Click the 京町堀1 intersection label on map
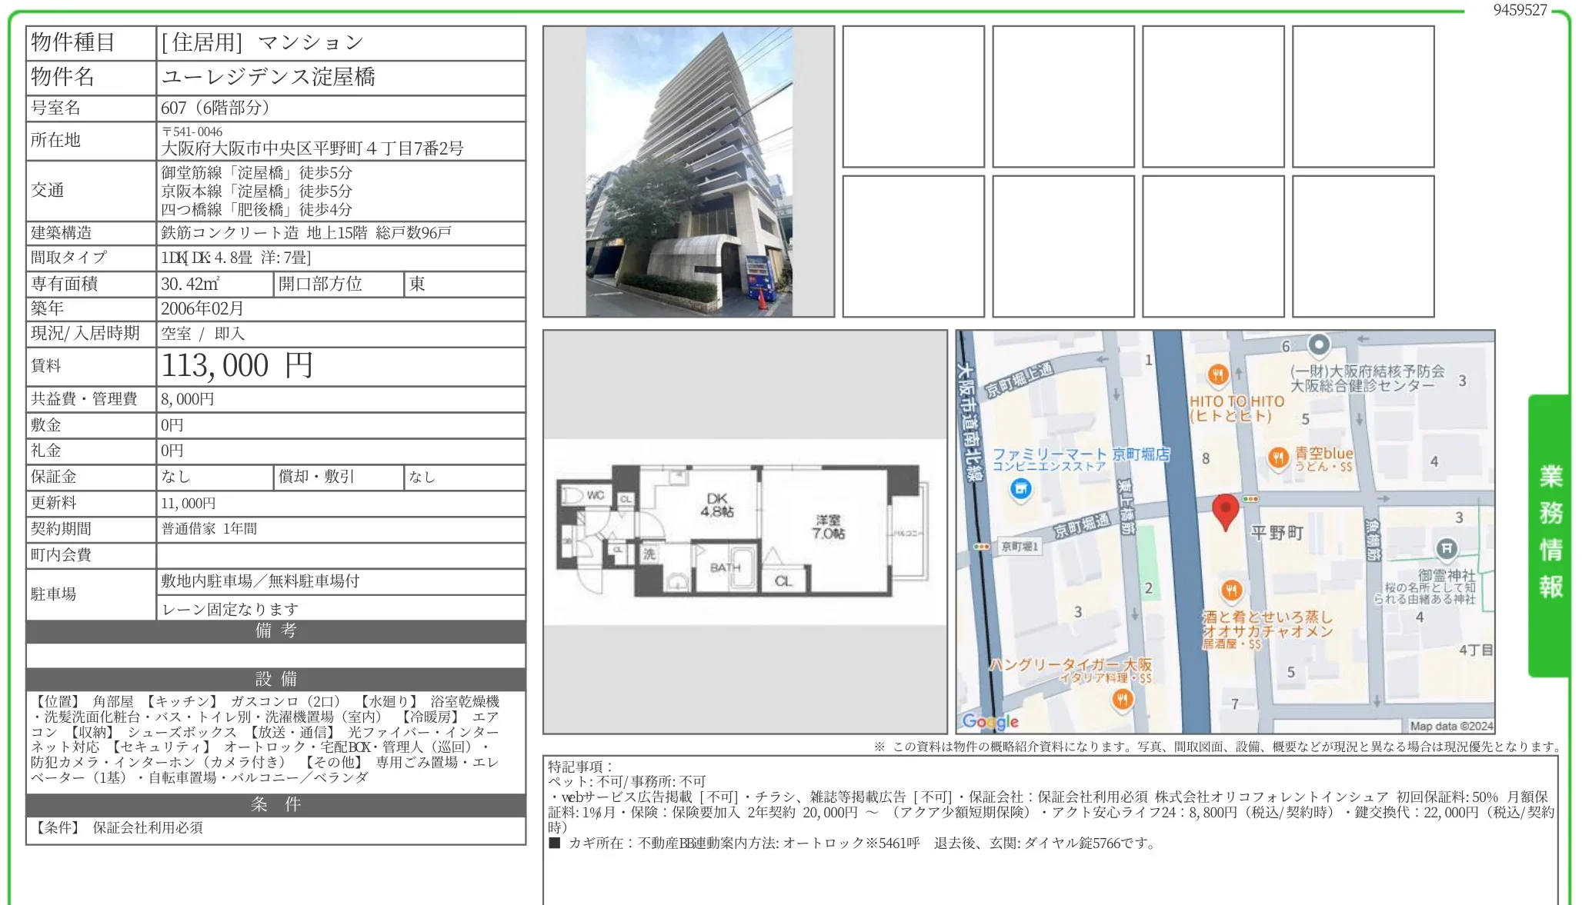1582x905 pixels. [1020, 546]
